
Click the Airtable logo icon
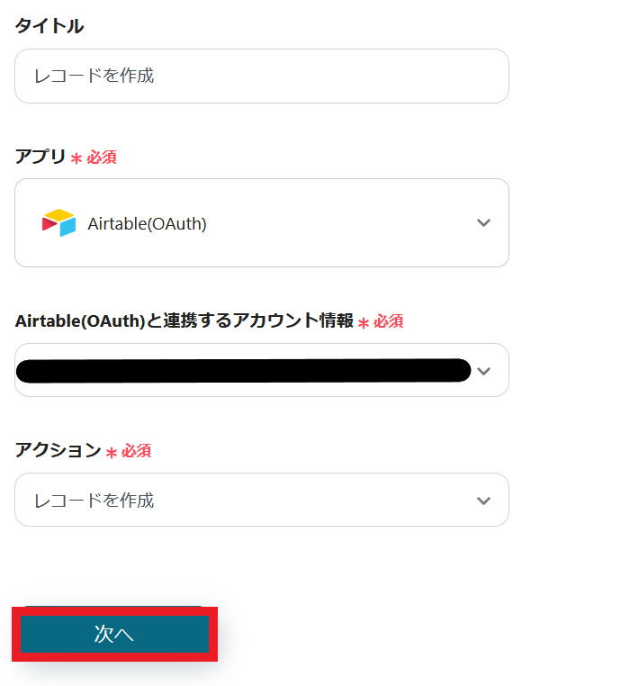click(x=58, y=223)
